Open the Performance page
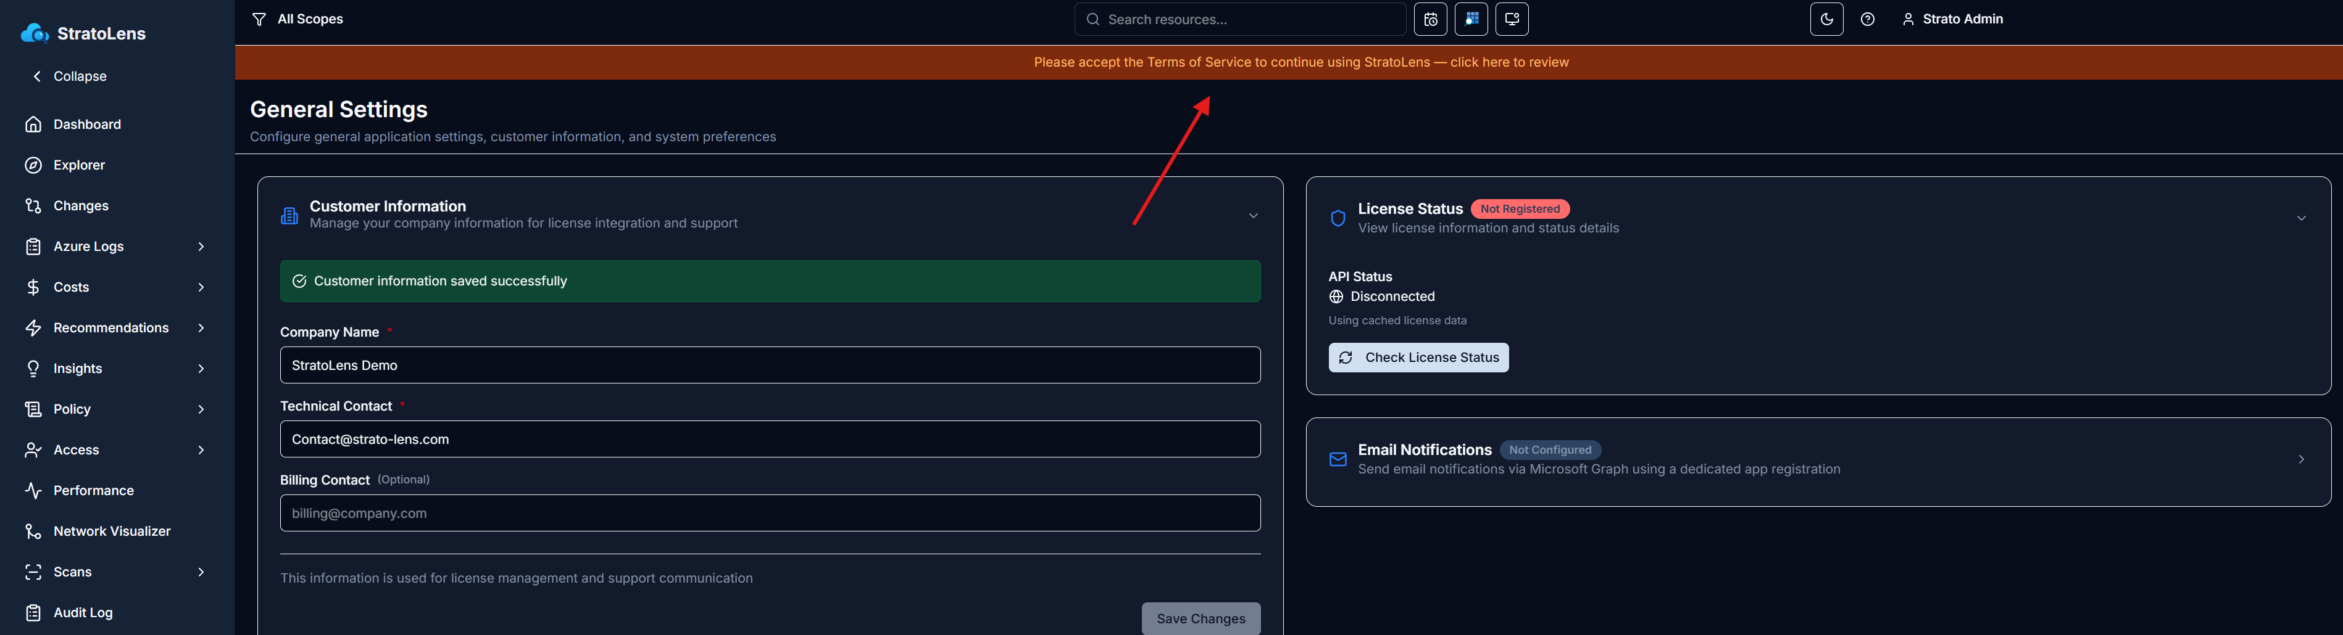The width and height of the screenshot is (2343, 635). 94,491
